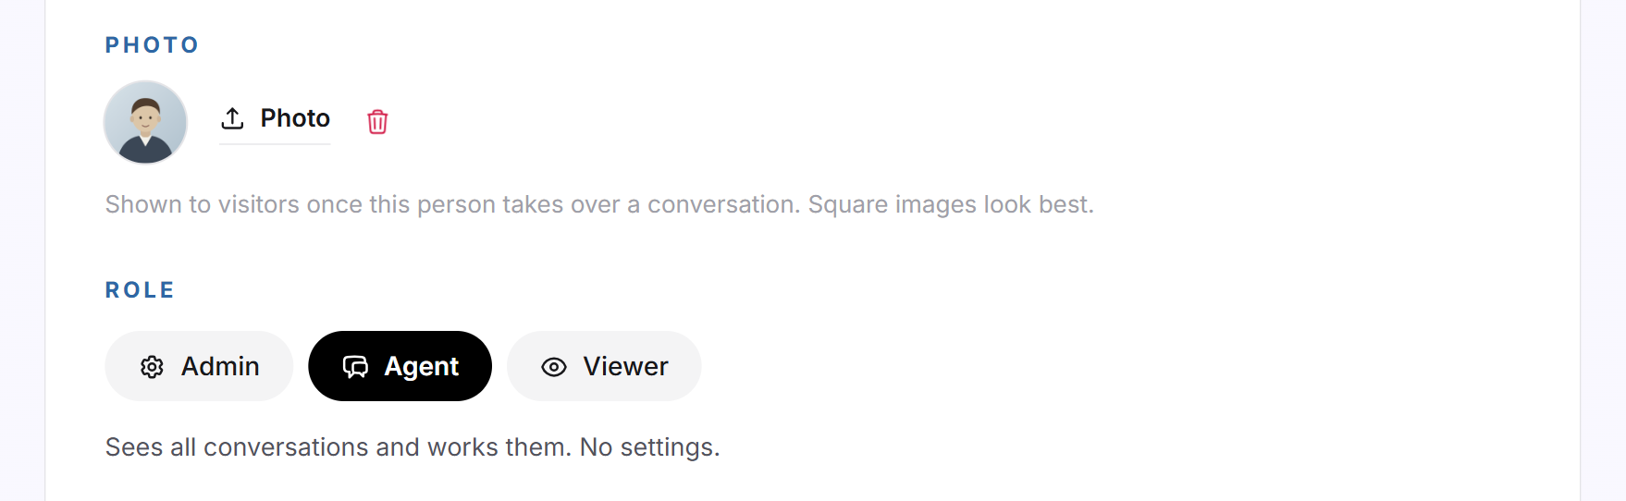Click the eye icon in Viewer pill
The image size is (1626, 501).
pos(554,367)
